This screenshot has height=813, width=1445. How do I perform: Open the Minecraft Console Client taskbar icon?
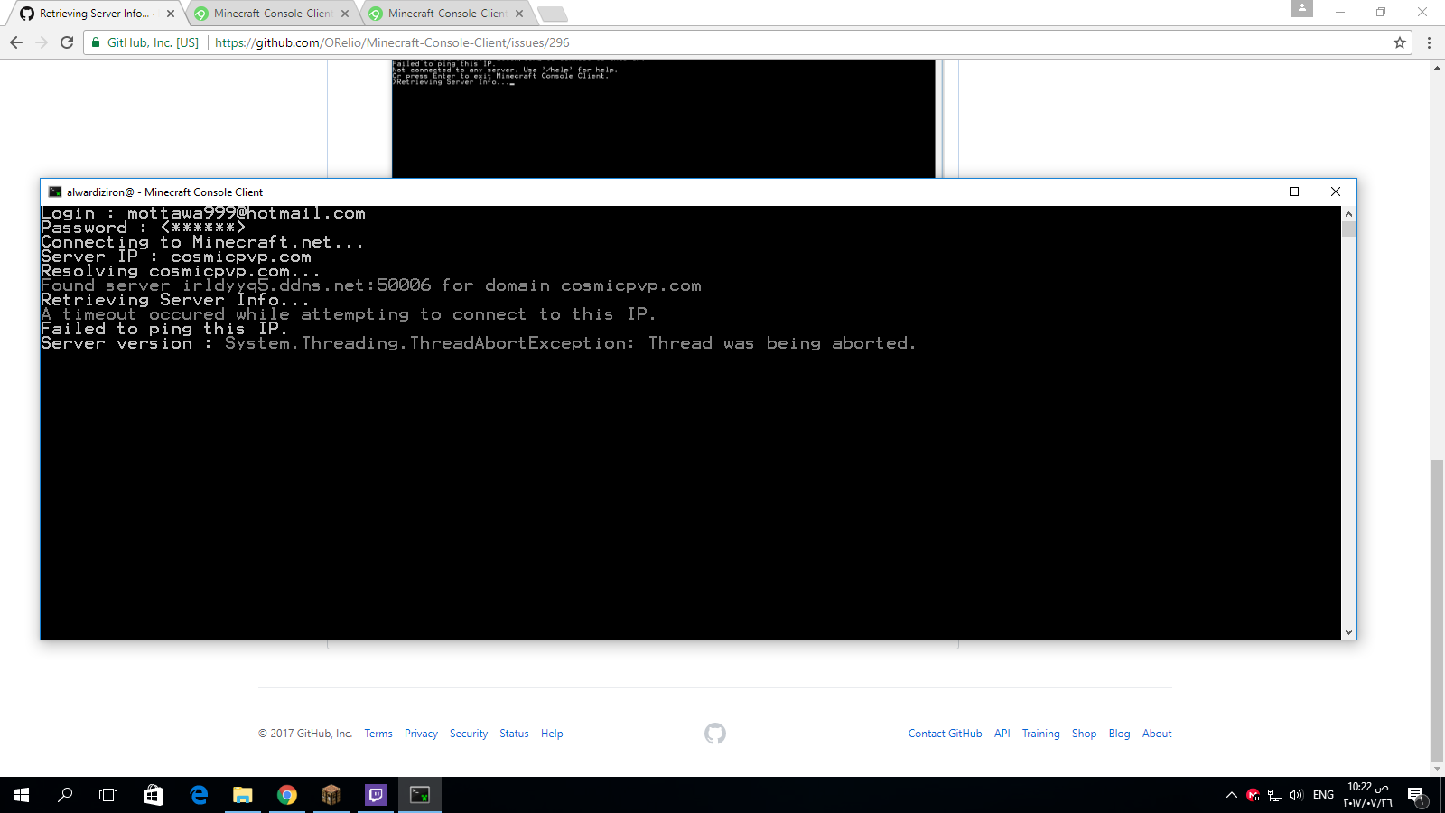[x=420, y=795]
